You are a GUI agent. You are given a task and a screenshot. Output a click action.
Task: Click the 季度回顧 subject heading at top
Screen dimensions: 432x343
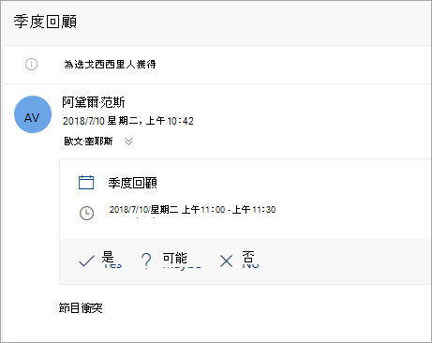point(45,22)
